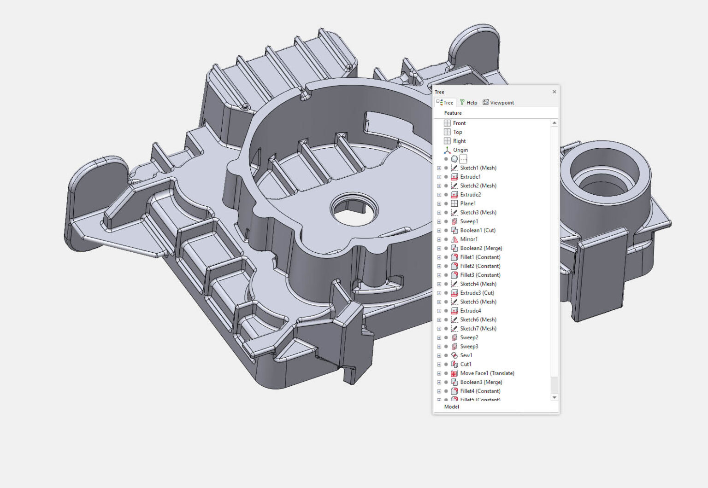Expand the Sweep2 tree node
Screen dimensions: 708x488
(439, 337)
